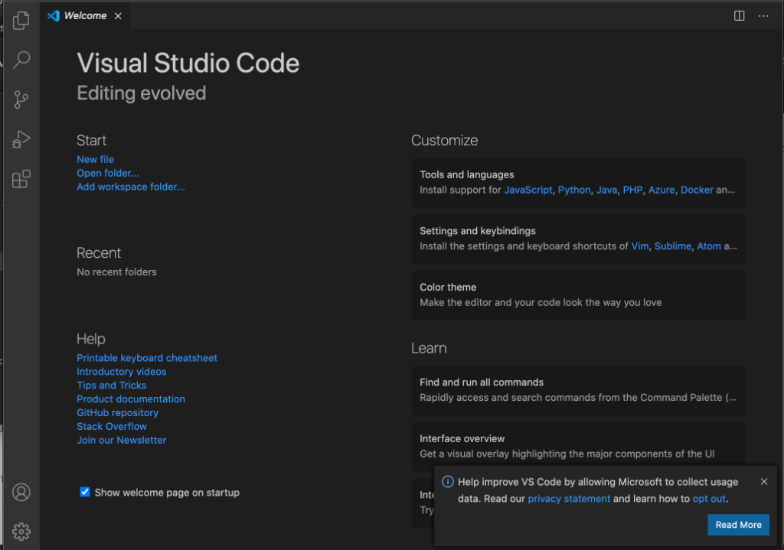Open the Manage gear menu

click(21, 531)
